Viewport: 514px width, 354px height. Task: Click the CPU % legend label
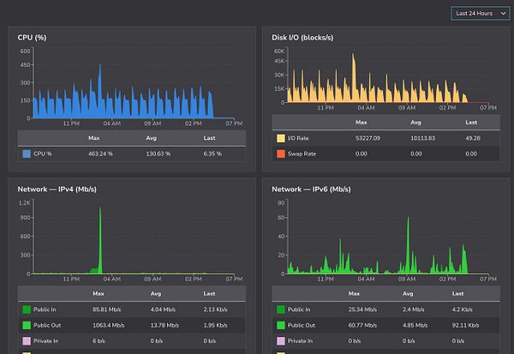pyautogui.click(x=42, y=153)
